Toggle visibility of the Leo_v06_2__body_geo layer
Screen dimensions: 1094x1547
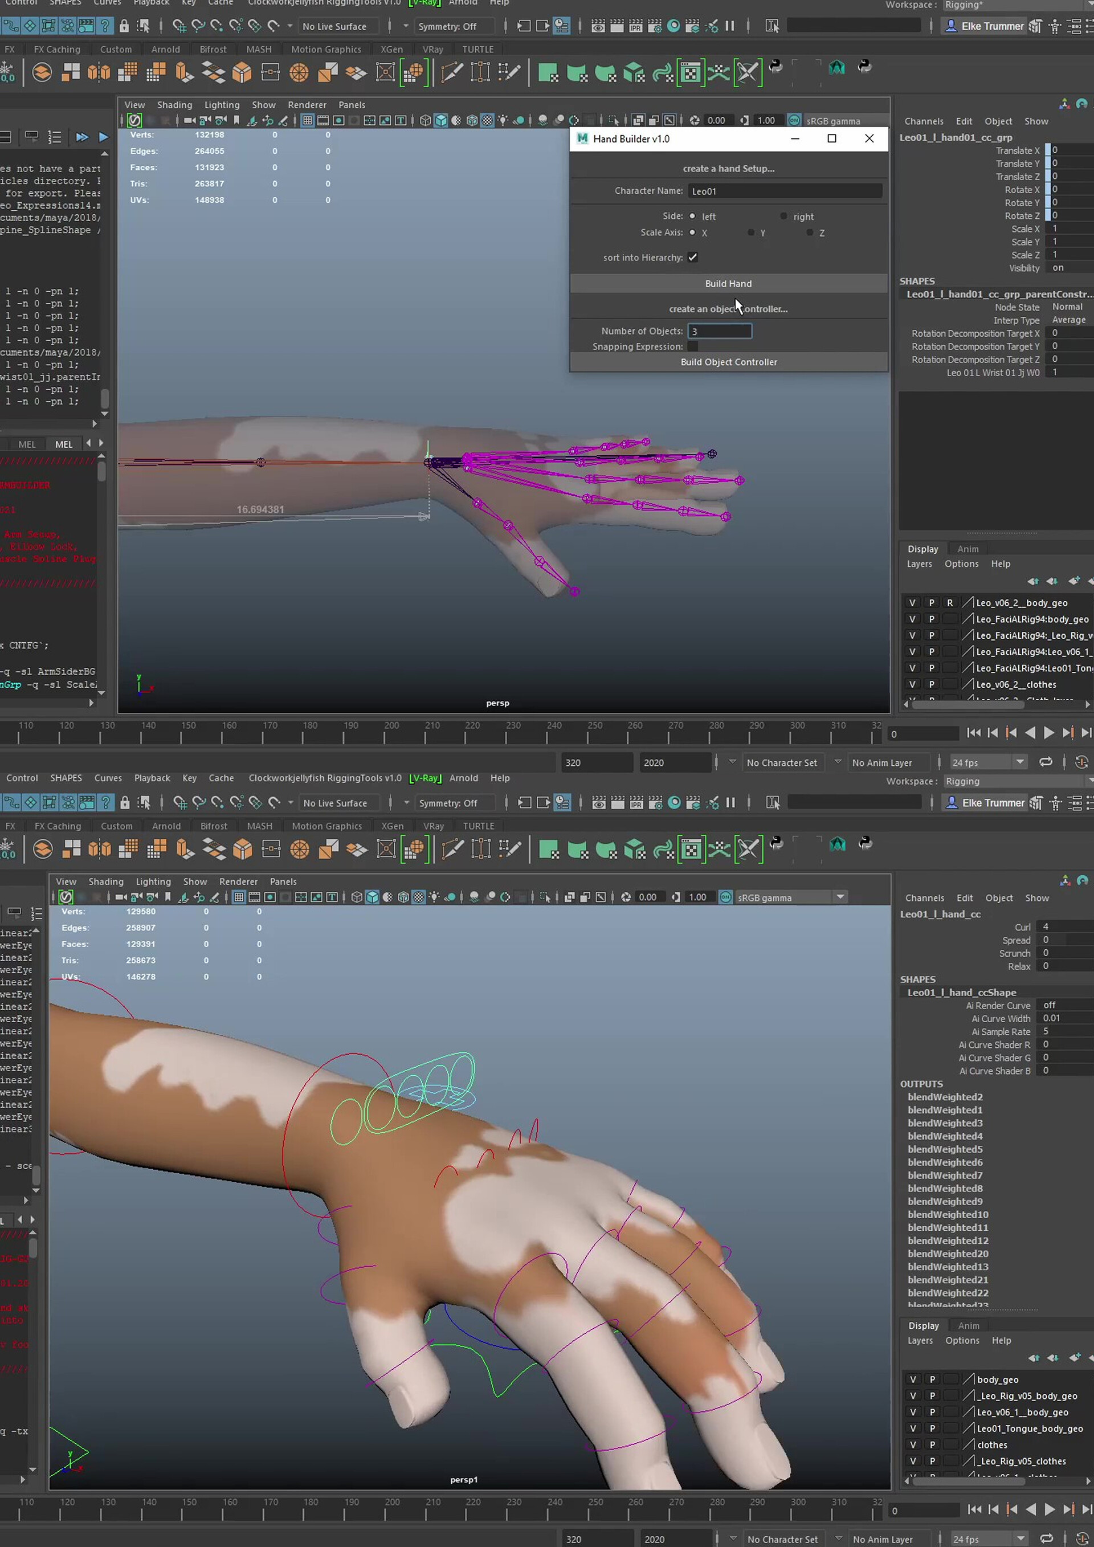[912, 603]
